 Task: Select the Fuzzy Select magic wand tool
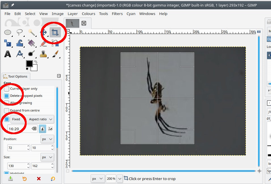(31, 32)
